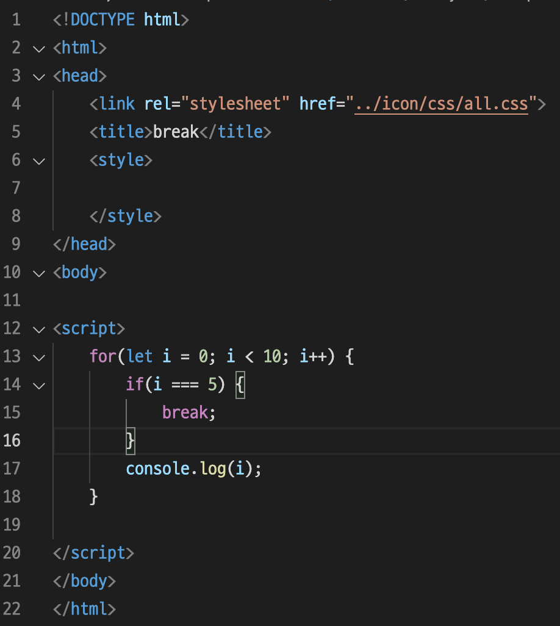Click the opening <style> tag text
The height and width of the screenshot is (626, 560).
point(121,160)
